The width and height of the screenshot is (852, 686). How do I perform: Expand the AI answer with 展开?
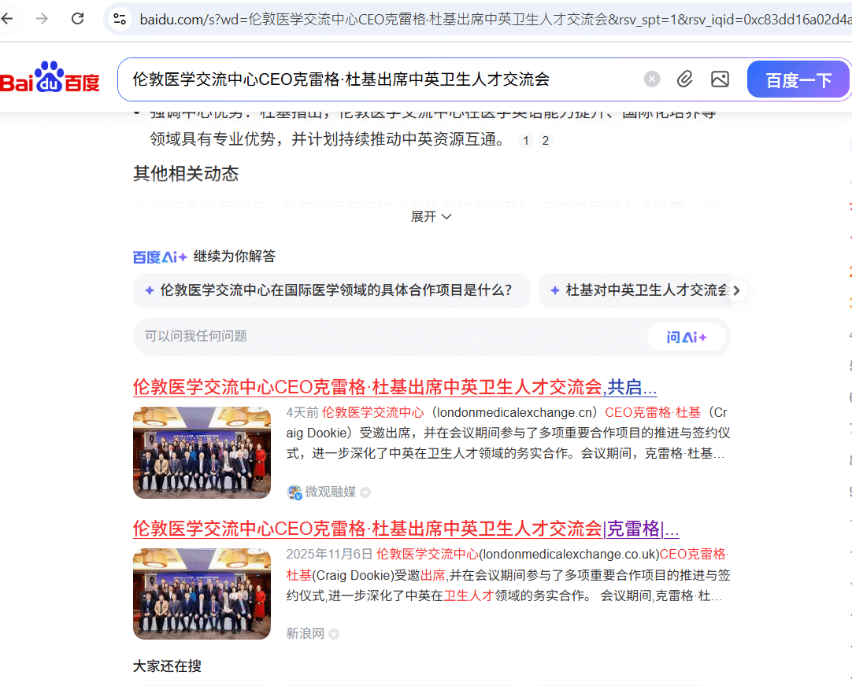click(431, 216)
